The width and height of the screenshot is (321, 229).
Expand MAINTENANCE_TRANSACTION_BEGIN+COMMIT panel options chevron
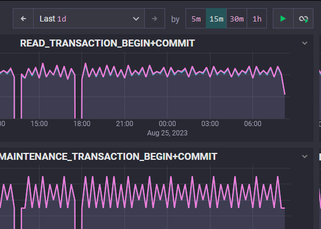pos(305,156)
